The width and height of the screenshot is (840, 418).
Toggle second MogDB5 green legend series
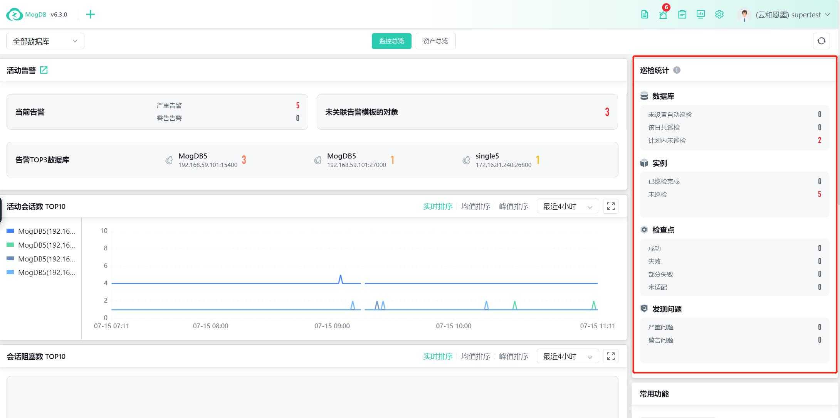[41, 245]
